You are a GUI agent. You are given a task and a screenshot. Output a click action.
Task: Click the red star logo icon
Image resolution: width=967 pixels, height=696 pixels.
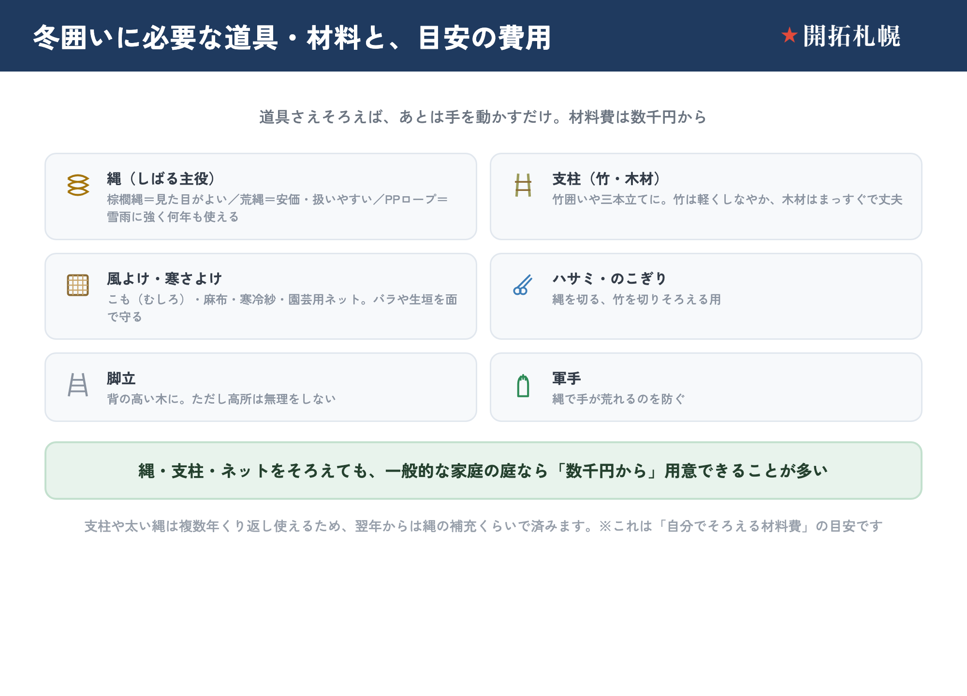789,35
